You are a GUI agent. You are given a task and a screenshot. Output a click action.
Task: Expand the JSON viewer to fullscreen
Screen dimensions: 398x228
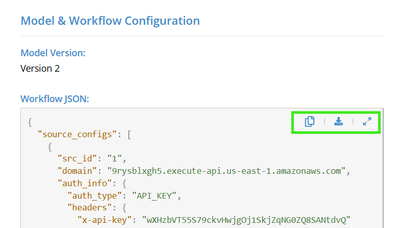[367, 122]
